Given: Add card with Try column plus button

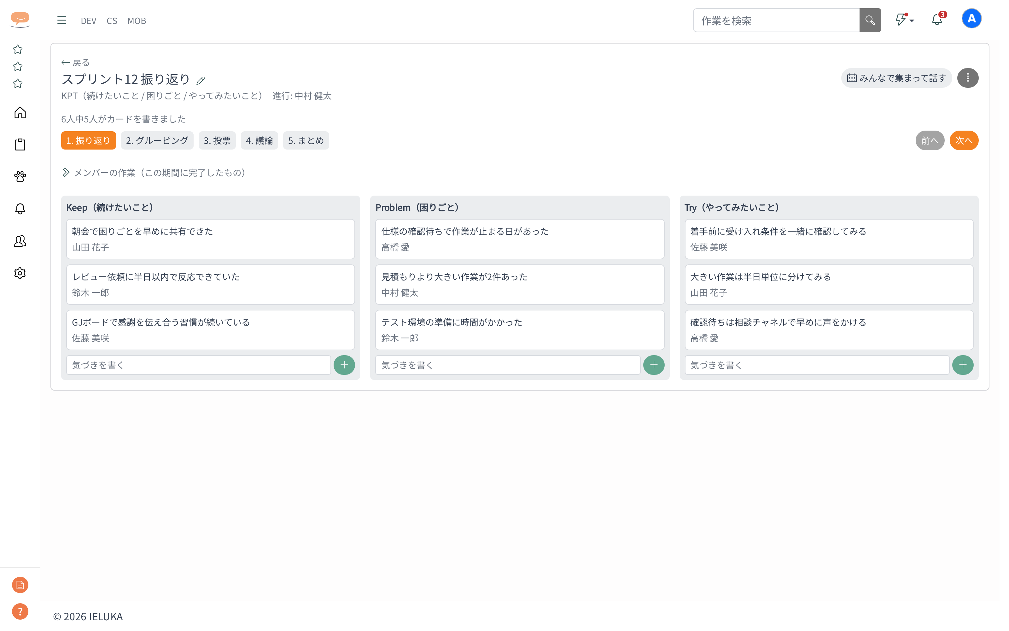Looking at the screenshot, I should [x=962, y=365].
